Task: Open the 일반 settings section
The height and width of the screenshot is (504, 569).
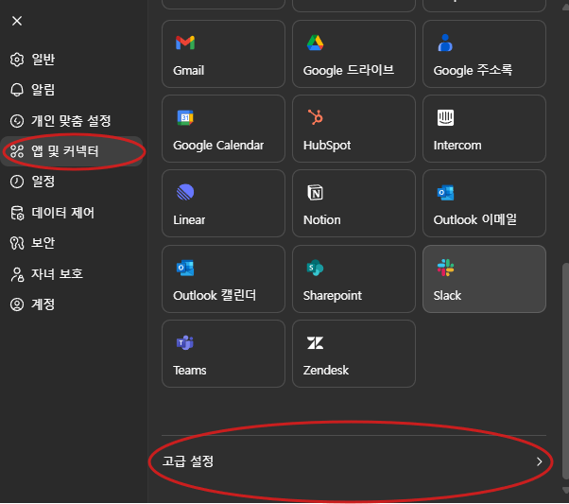Action: [73, 60]
